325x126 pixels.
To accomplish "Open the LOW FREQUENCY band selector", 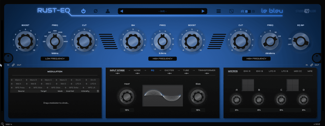I will pyautogui.click(x=55, y=59).
